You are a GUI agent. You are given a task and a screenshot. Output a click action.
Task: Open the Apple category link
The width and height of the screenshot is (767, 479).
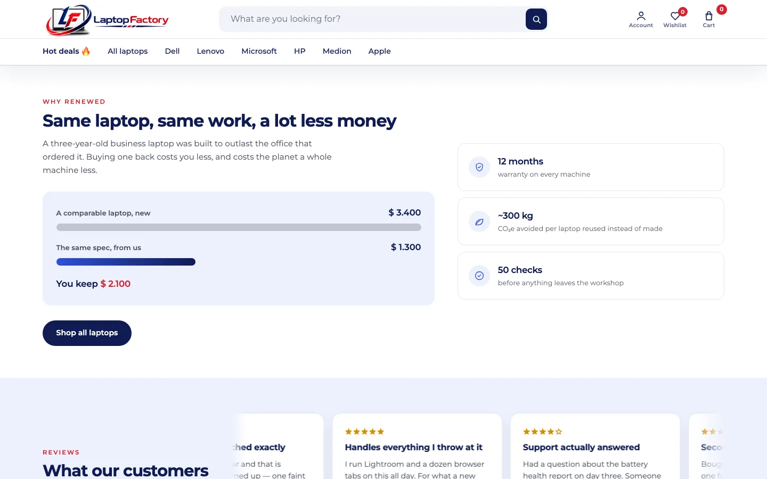380,51
